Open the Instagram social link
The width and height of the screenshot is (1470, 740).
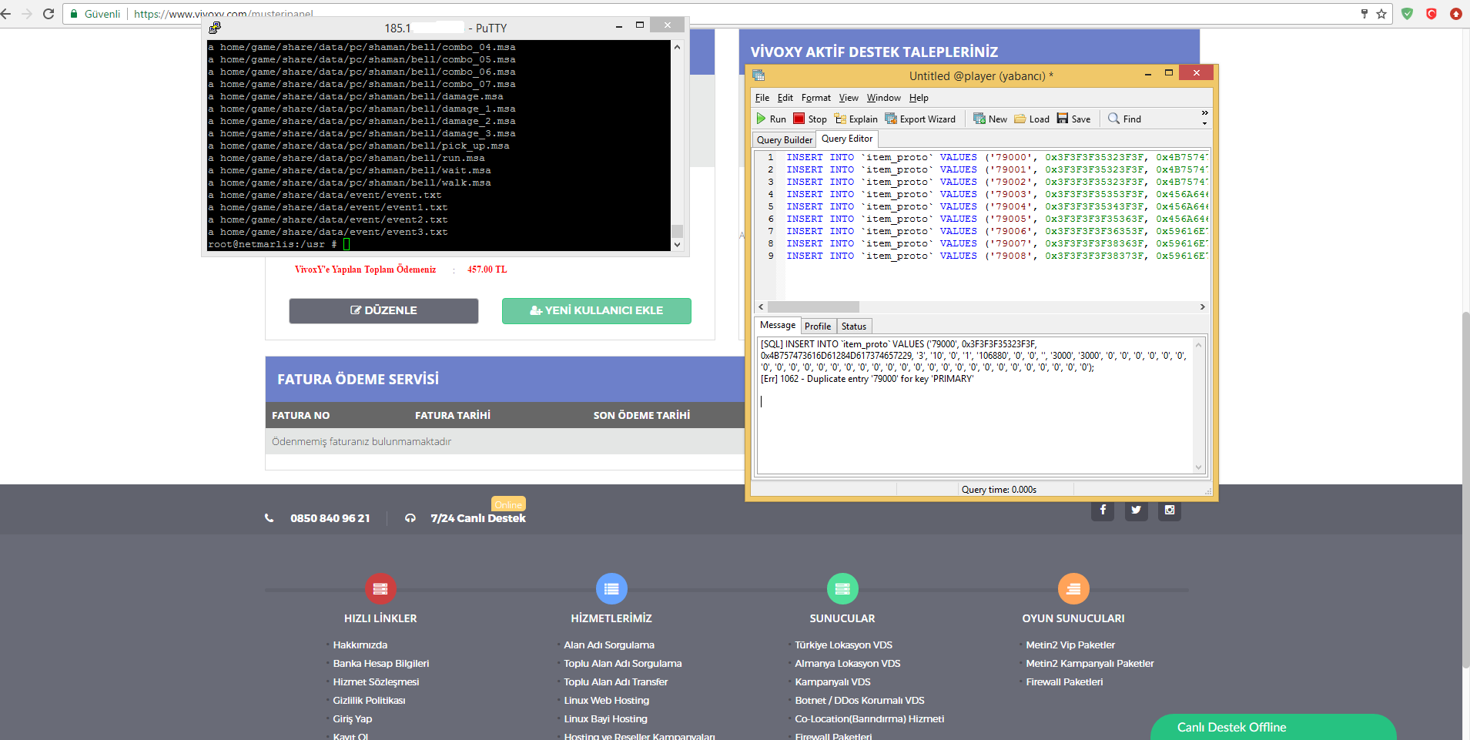tap(1169, 510)
